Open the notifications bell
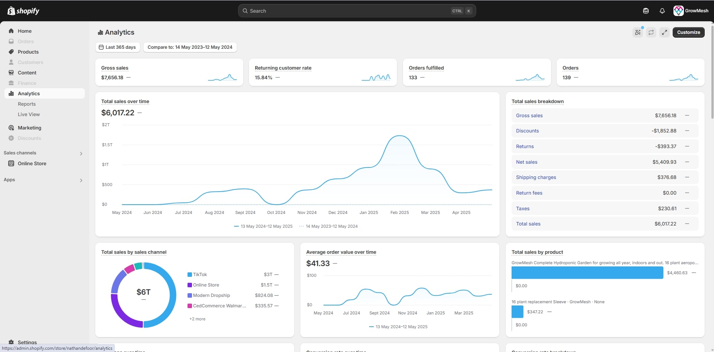The image size is (714, 352). pos(662,11)
